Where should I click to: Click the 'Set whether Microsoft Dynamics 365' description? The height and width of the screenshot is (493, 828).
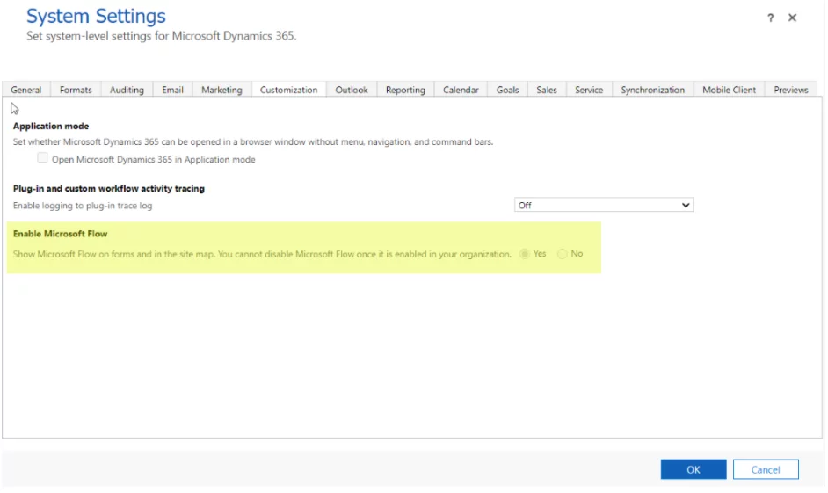[253, 142]
